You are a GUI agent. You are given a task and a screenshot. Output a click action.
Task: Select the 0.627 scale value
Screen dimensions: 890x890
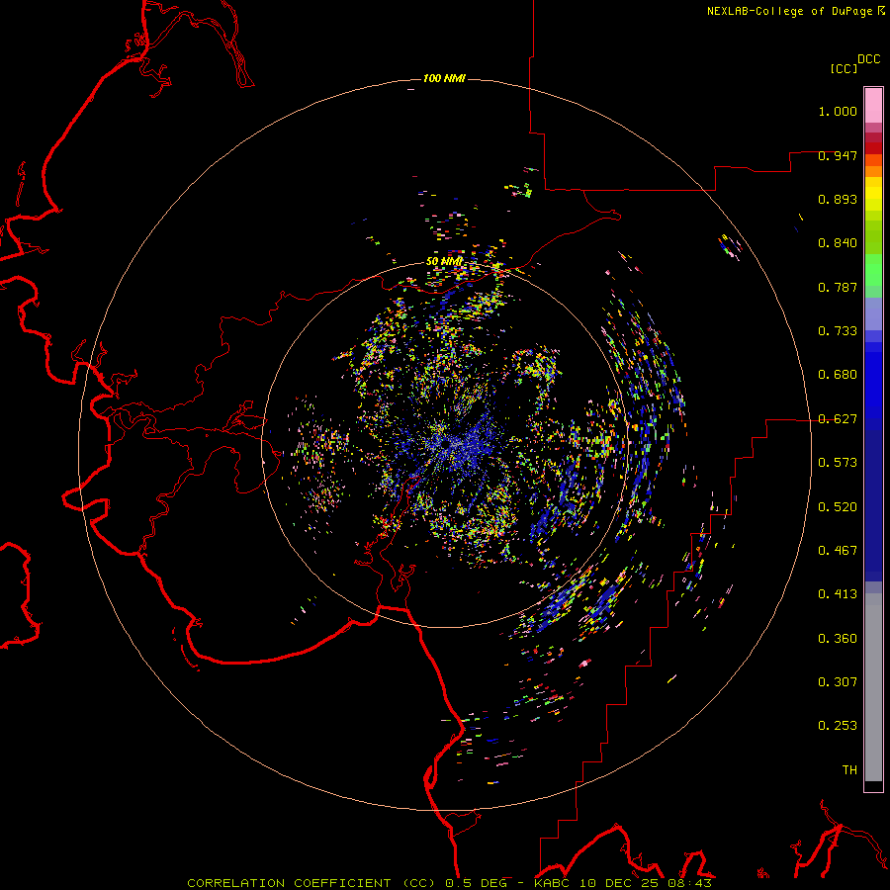(x=838, y=419)
